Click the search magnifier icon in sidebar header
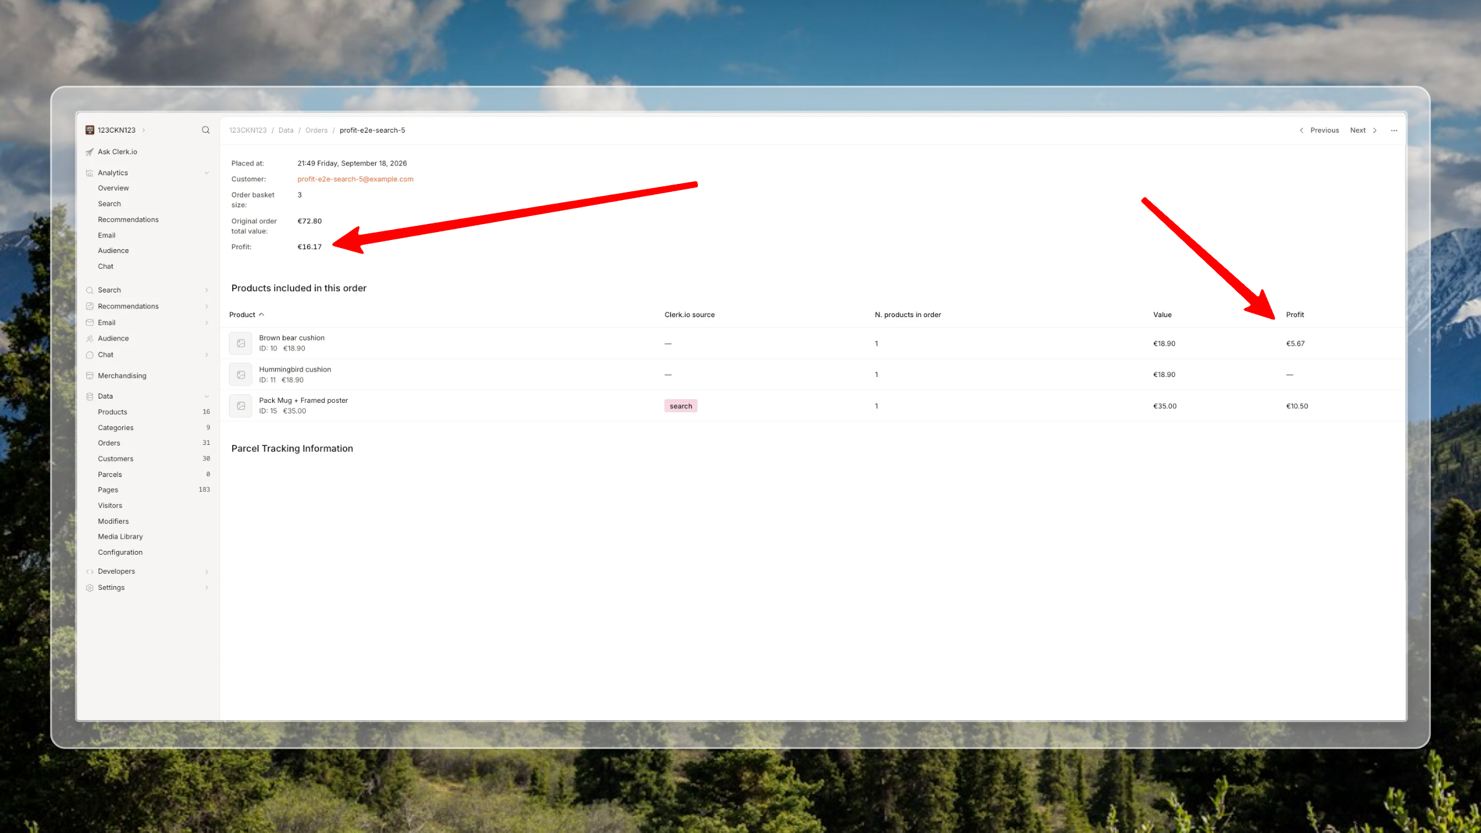 (205, 130)
